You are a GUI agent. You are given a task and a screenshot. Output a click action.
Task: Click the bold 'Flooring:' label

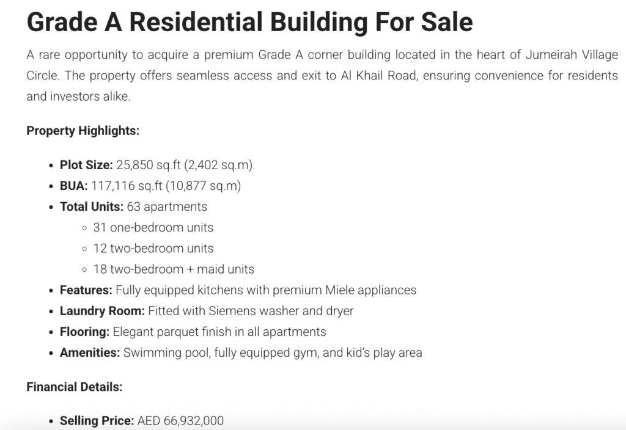click(x=84, y=332)
